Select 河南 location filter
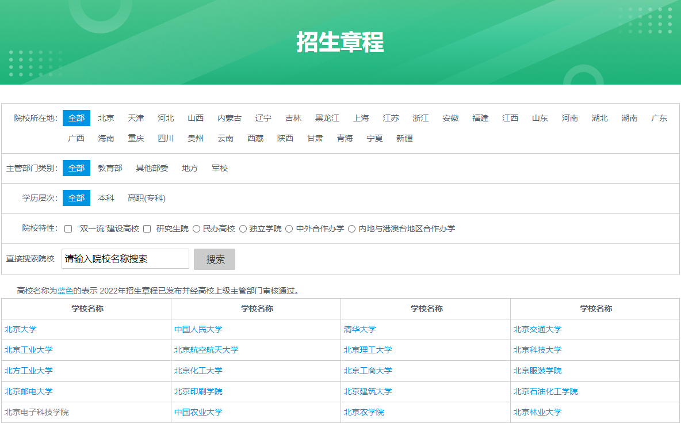 click(570, 118)
